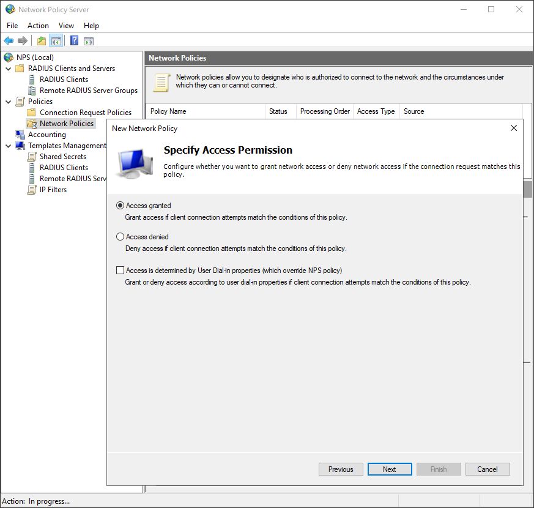The width and height of the screenshot is (534, 508).
Task: Click the Remote RADIUS Server Groups icon
Action: (32, 91)
